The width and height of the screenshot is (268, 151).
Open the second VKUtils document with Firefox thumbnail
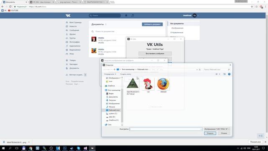(x=94, y=51)
